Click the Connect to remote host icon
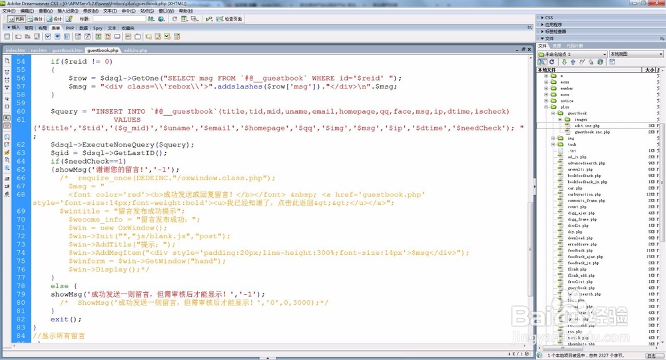 [x=542, y=62]
